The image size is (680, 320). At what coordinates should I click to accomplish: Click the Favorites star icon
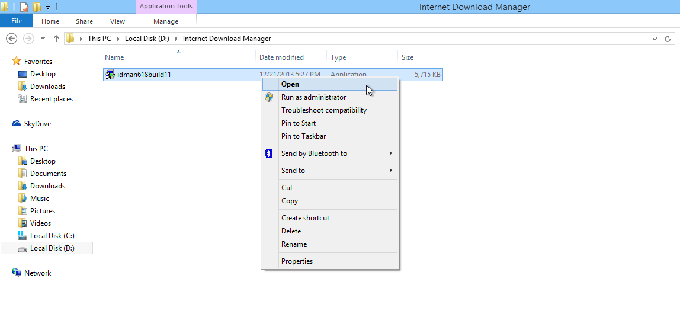17,61
